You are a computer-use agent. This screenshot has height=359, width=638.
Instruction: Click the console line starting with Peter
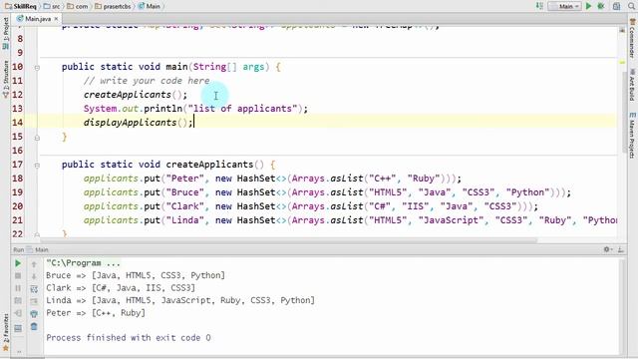(96, 313)
